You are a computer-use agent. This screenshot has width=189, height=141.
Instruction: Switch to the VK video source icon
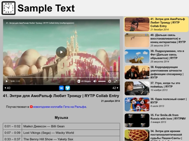pyautogui.click(x=61, y=88)
